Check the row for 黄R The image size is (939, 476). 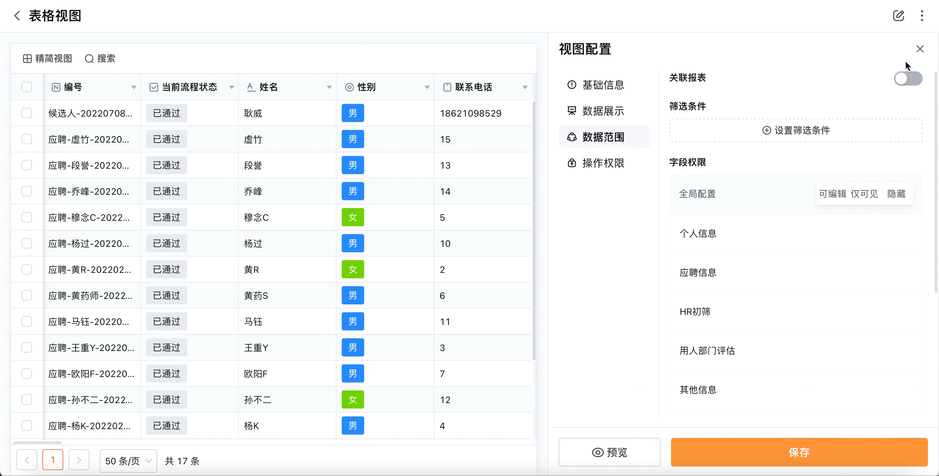[27, 269]
